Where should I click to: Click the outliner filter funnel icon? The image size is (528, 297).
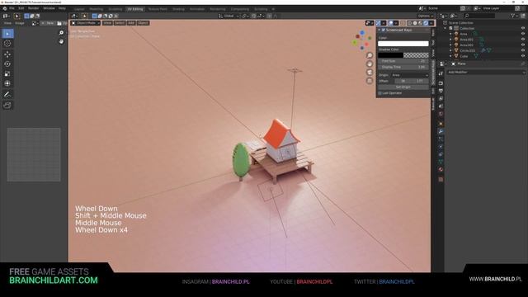[x=513, y=16]
